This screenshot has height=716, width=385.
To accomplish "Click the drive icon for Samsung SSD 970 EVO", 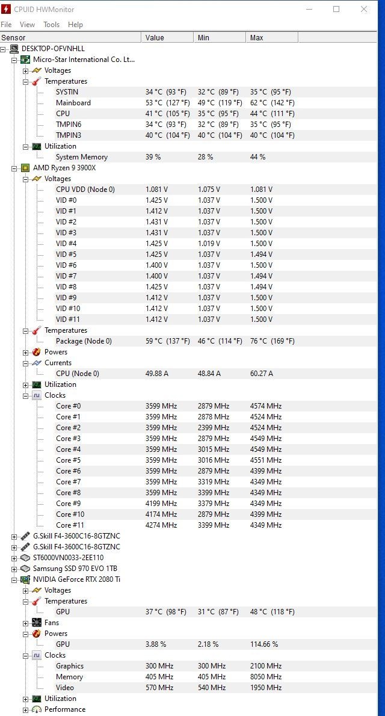I will [x=25, y=569].
